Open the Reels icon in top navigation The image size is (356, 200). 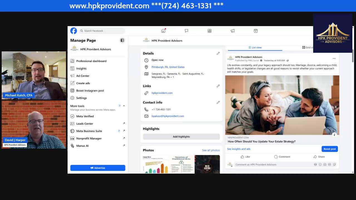[x=256, y=31]
